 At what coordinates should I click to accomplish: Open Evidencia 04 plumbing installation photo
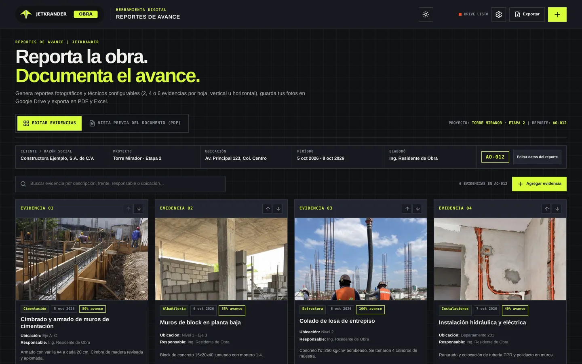500,259
